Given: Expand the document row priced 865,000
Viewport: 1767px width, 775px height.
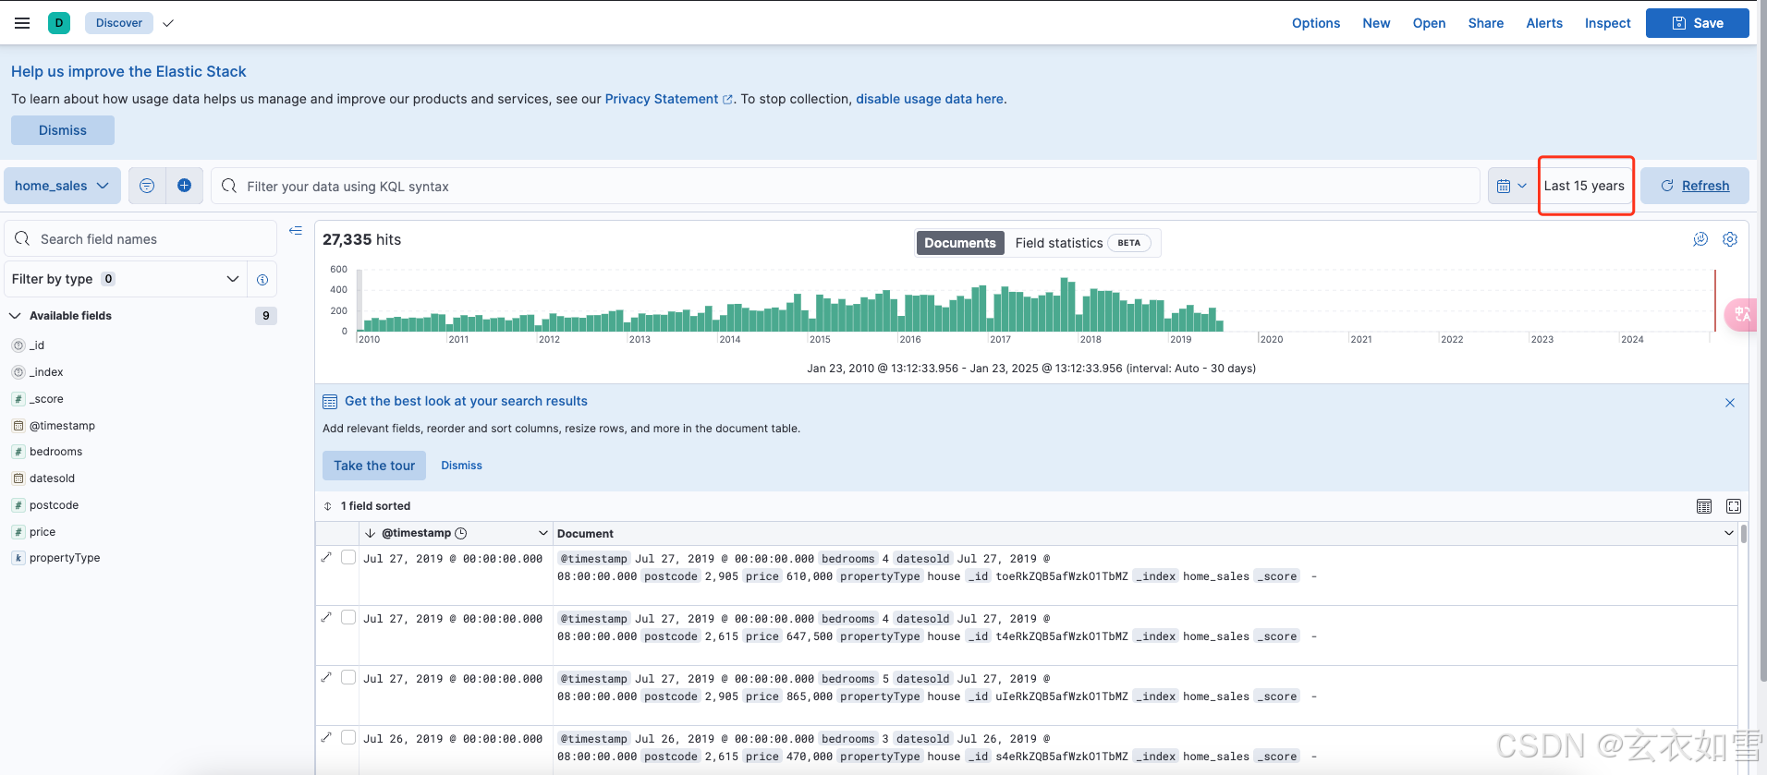Looking at the screenshot, I should (326, 677).
